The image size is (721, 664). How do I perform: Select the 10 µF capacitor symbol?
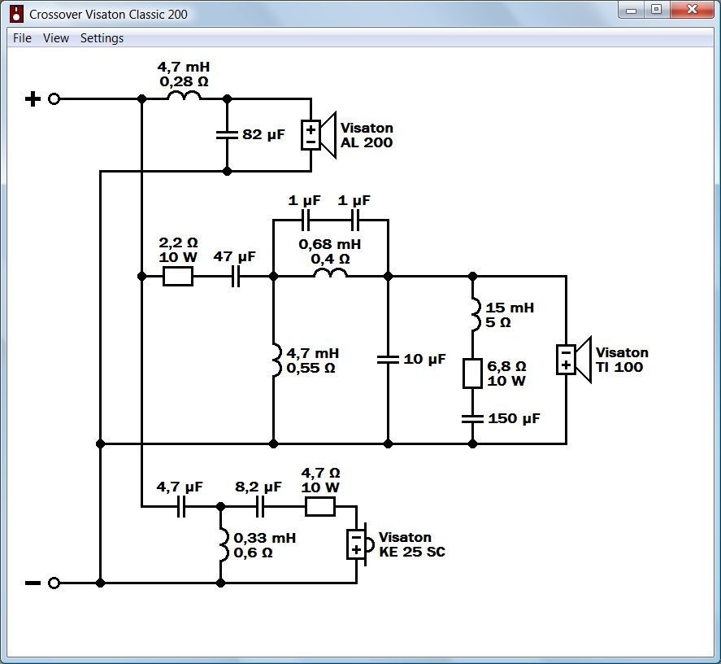click(x=388, y=360)
